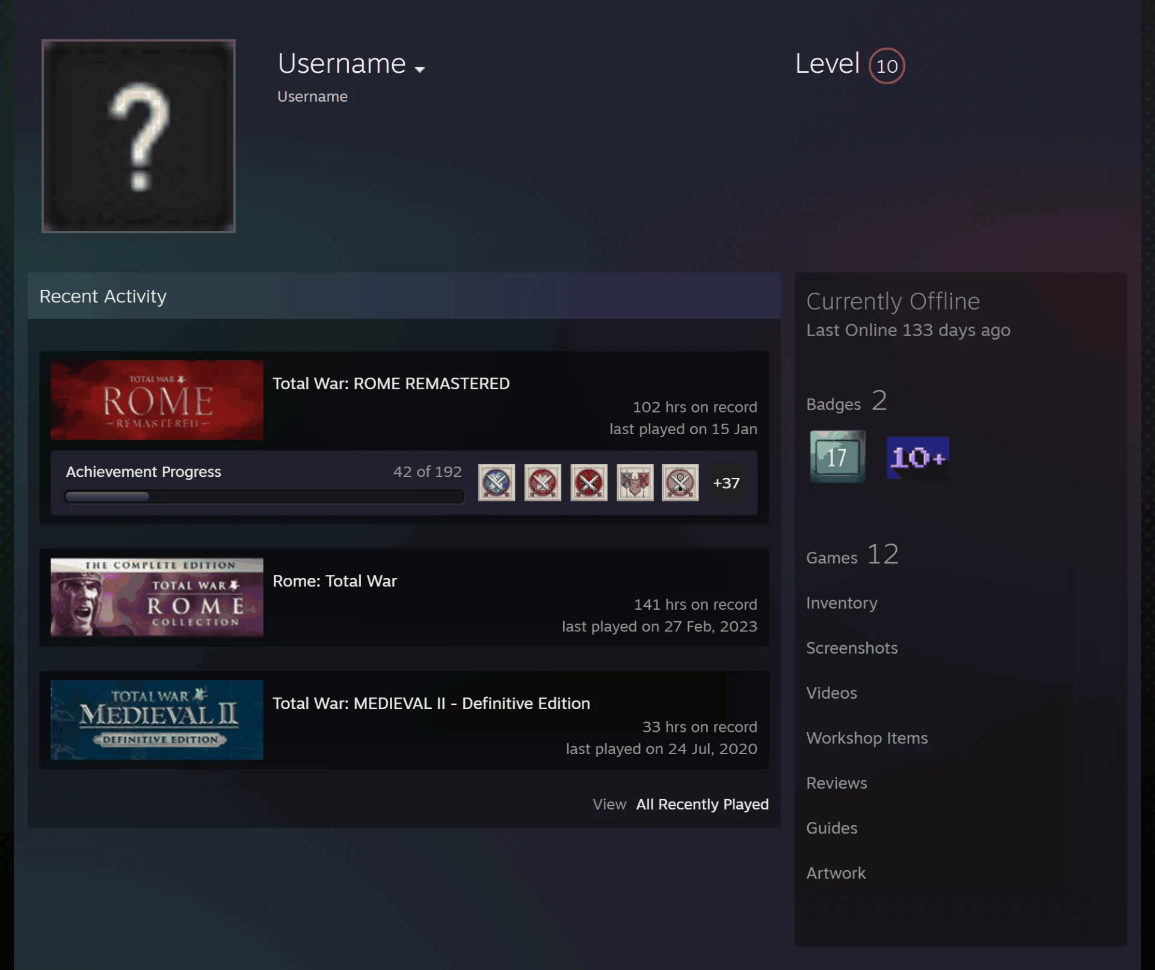Screen dimensions: 1155x970
Task: Open the Rome: Total War Collection banner
Action: pos(157,597)
